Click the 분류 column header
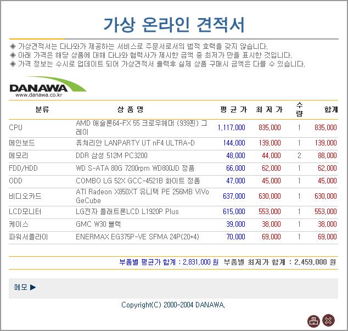The height and width of the screenshot is (331, 348). pos(42,110)
